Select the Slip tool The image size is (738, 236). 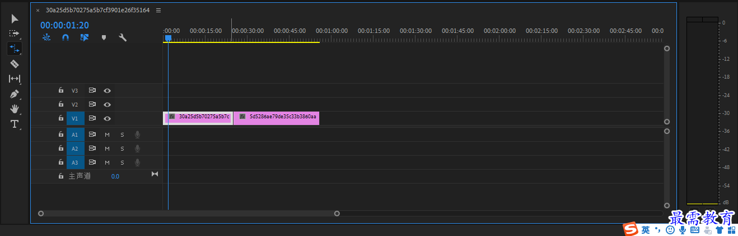15,79
